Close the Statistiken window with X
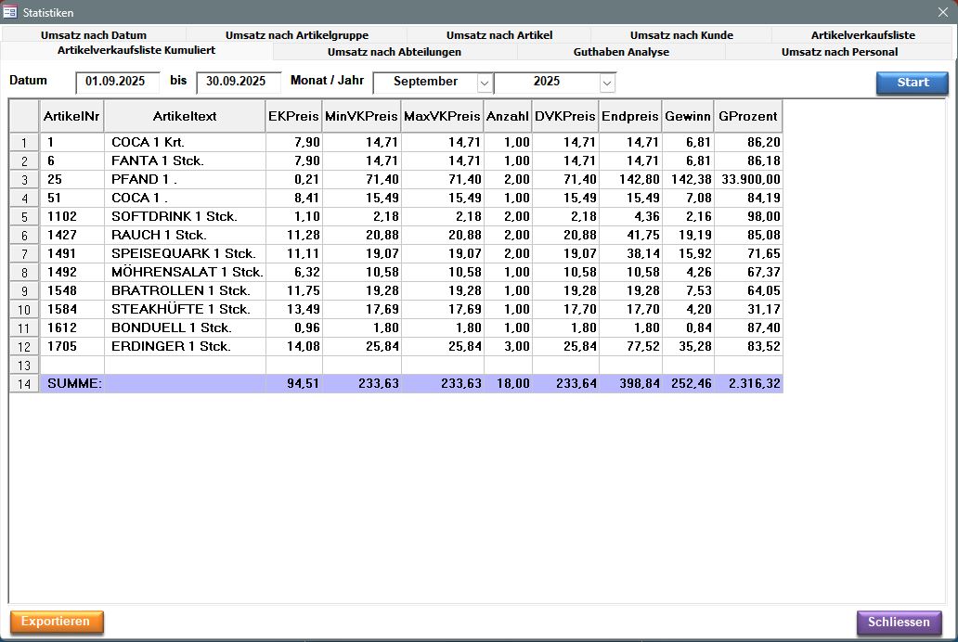Viewport: 958px width, 642px height. 942,13
